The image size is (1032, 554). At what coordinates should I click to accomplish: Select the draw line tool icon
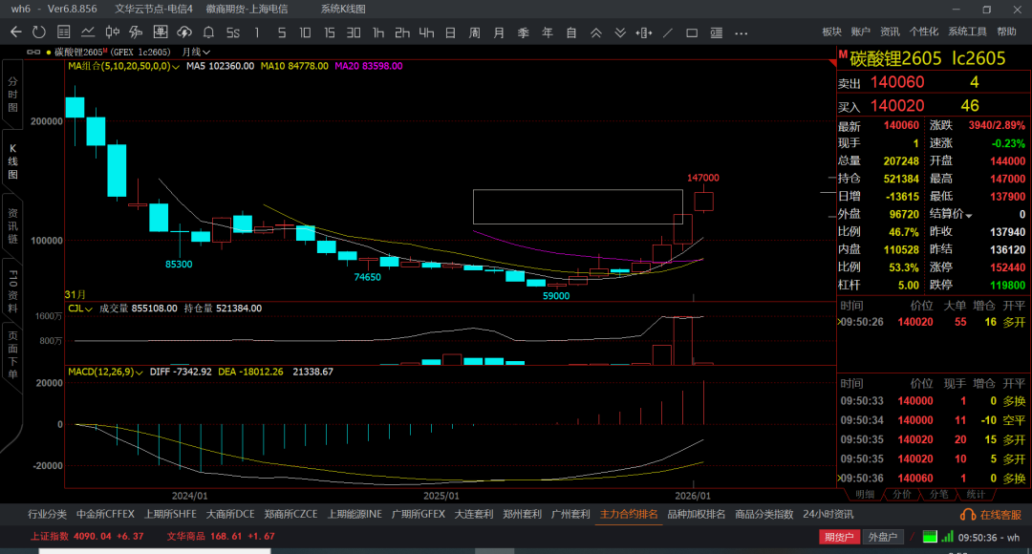(667, 32)
